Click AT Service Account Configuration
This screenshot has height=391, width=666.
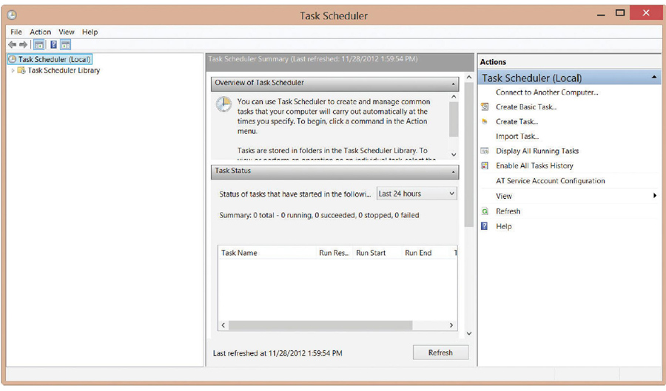550,181
